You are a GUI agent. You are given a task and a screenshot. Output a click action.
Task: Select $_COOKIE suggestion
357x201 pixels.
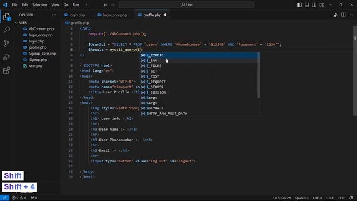point(199,55)
